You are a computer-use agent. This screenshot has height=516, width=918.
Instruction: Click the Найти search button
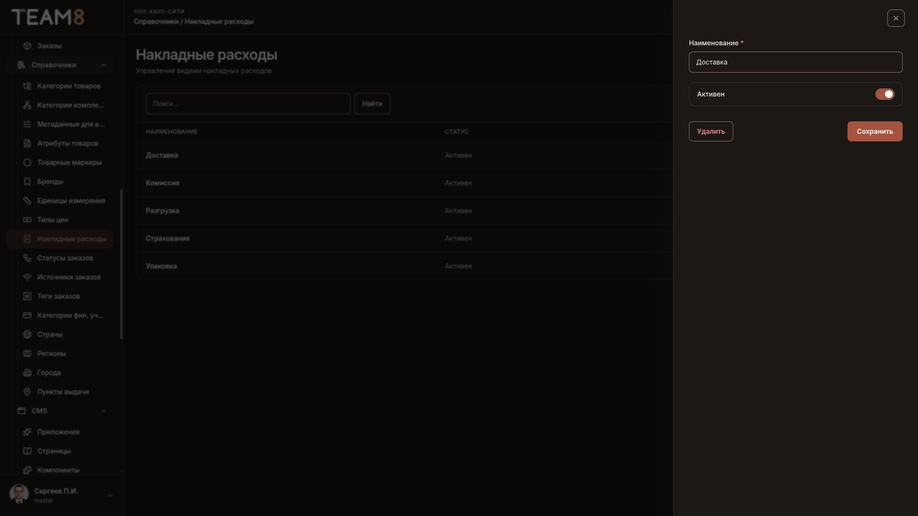372,103
